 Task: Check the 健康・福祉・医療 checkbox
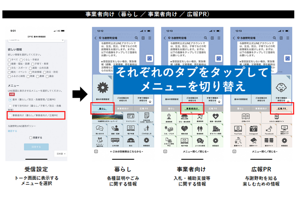[x=9, y=64]
